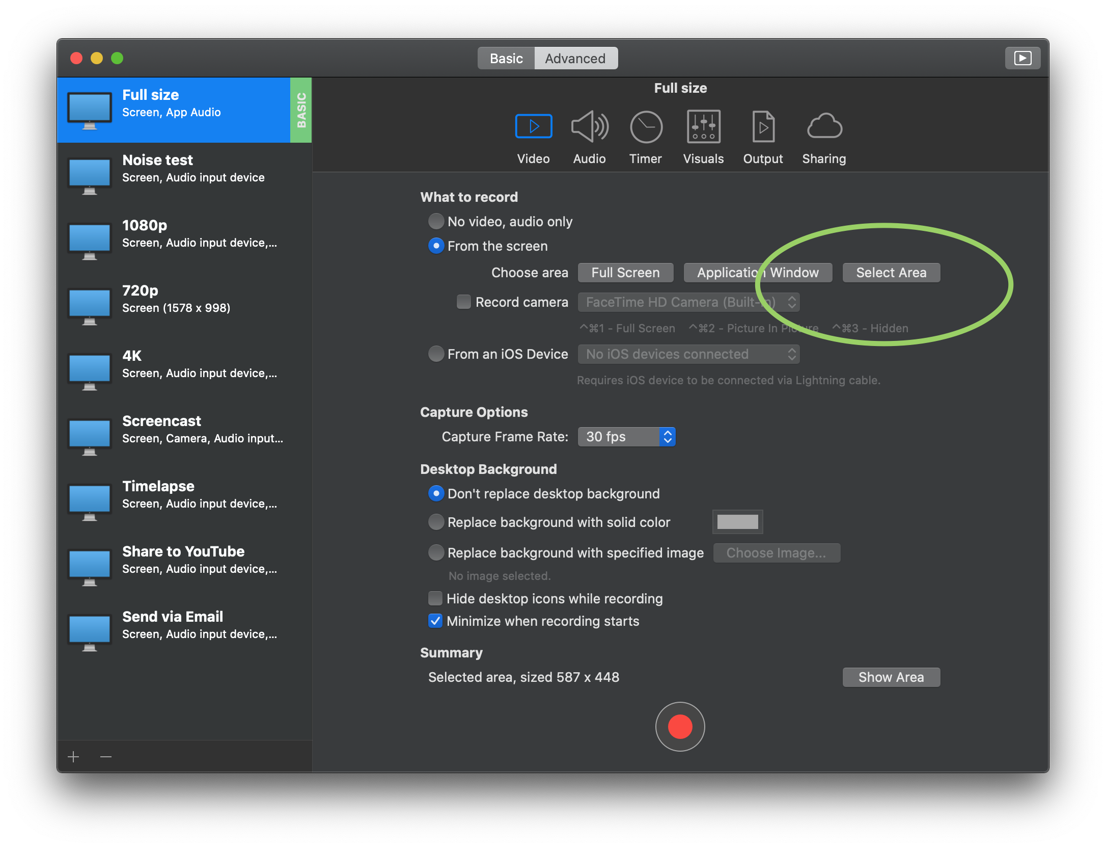
Task: Open the Output file icon
Action: [x=763, y=127]
